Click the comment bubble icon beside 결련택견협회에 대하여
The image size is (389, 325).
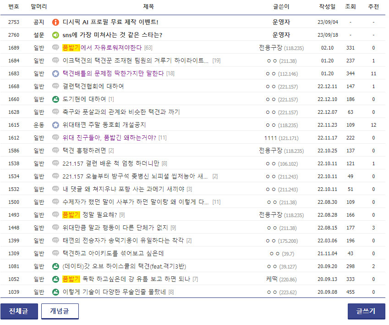[55, 86]
